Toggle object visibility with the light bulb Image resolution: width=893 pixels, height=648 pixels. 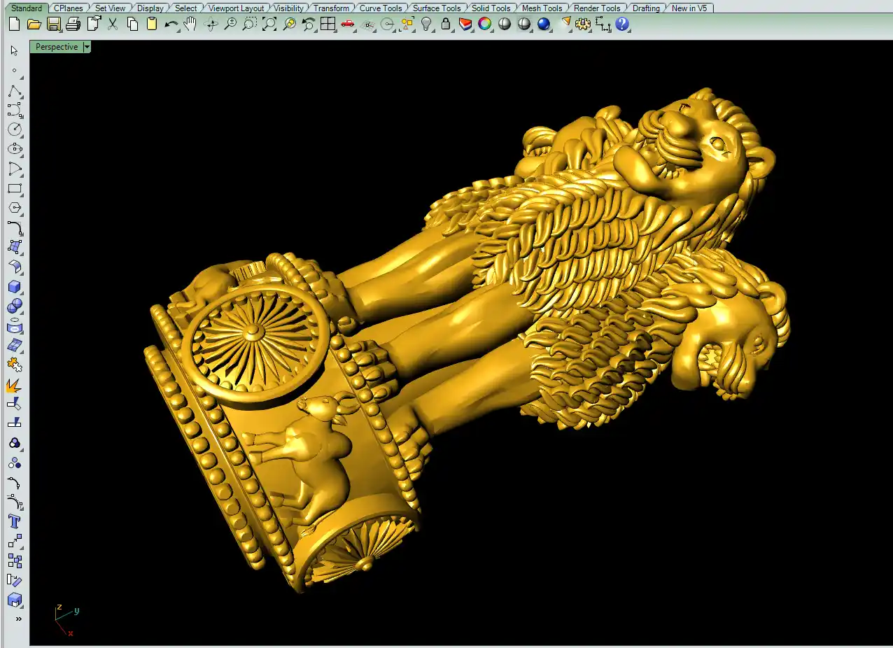coord(426,24)
